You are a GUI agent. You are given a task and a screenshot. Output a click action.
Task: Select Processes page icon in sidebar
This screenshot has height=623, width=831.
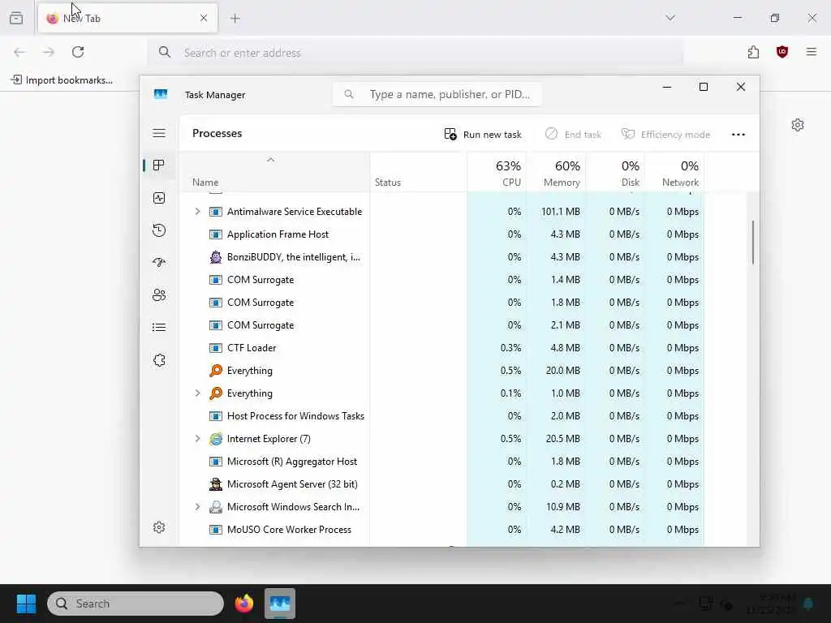[159, 165]
